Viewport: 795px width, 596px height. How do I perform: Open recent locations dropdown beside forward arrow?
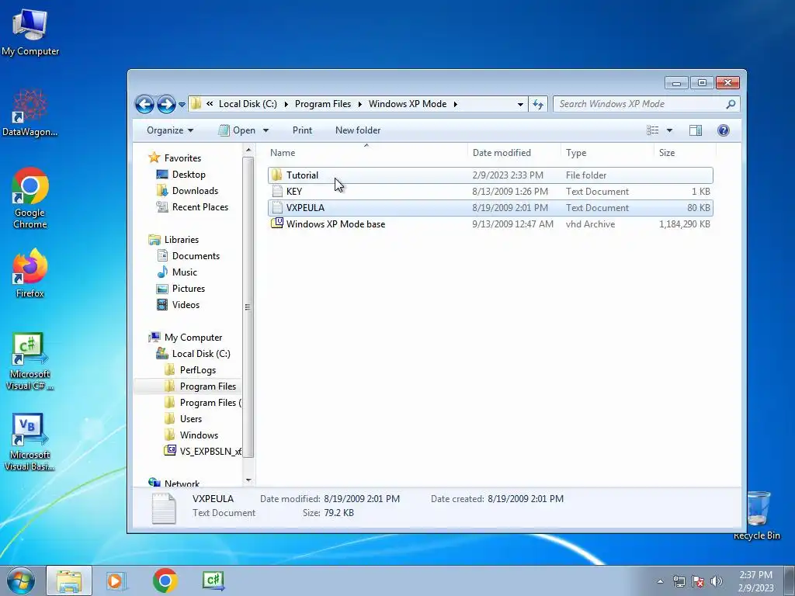(182, 105)
